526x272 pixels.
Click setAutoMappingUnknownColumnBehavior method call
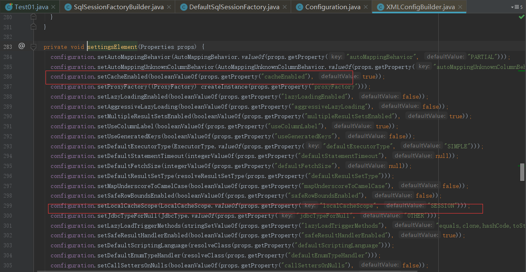156,66
